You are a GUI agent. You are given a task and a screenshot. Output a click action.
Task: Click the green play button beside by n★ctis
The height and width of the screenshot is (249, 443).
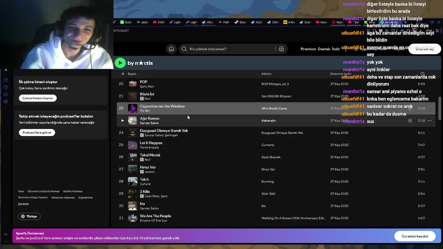tap(120, 63)
